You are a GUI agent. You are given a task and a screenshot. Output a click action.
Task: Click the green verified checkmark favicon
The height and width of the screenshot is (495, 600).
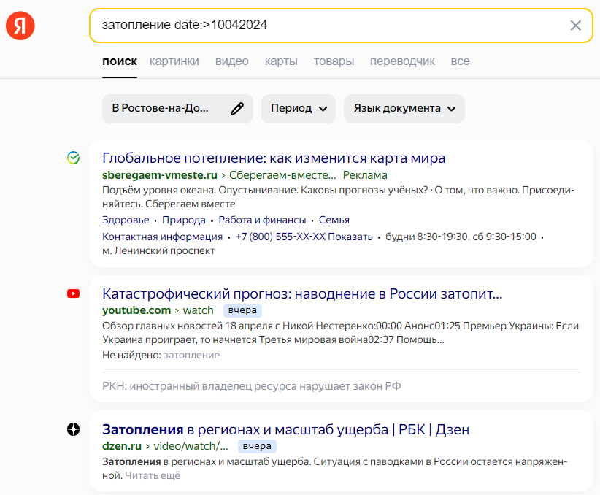pos(74,158)
